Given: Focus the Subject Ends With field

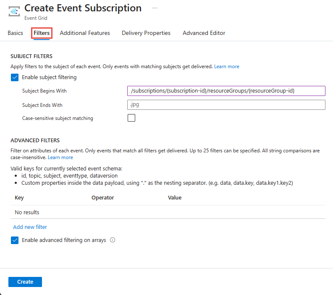Looking at the screenshot, I should pos(226,105).
